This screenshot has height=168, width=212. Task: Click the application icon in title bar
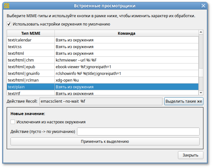point(7,6)
